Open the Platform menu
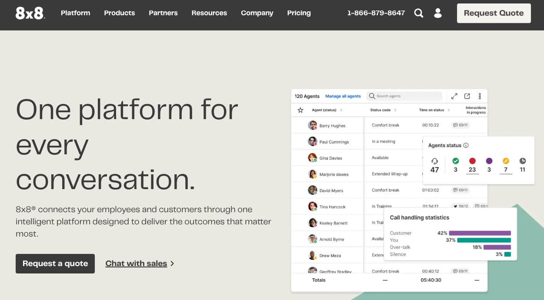This screenshot has width=544, height=300. 75,13
